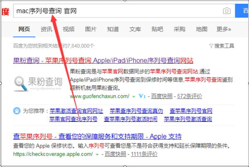
Task: Open the 视频 tab
Action: coord(68,29)
